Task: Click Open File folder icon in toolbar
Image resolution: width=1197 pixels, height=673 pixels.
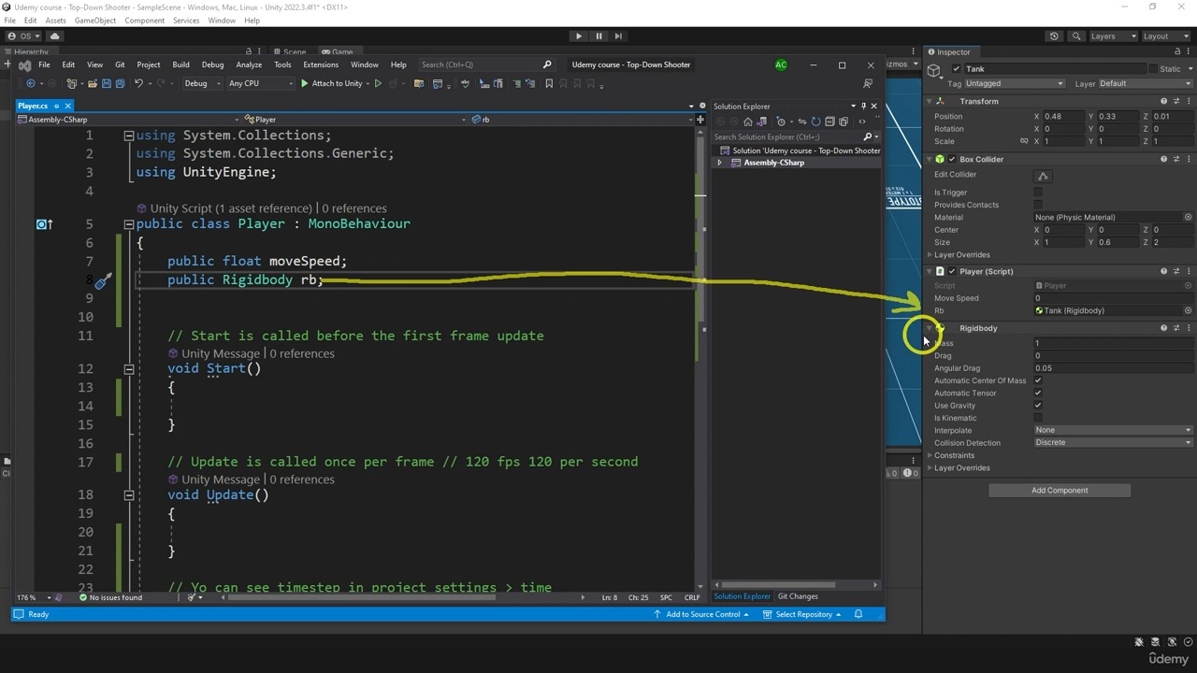Action: [93, 83]
